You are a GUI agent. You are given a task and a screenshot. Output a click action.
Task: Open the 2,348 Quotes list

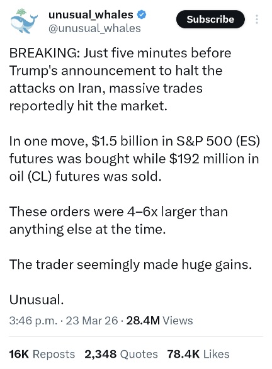click(x=121, y=354)
